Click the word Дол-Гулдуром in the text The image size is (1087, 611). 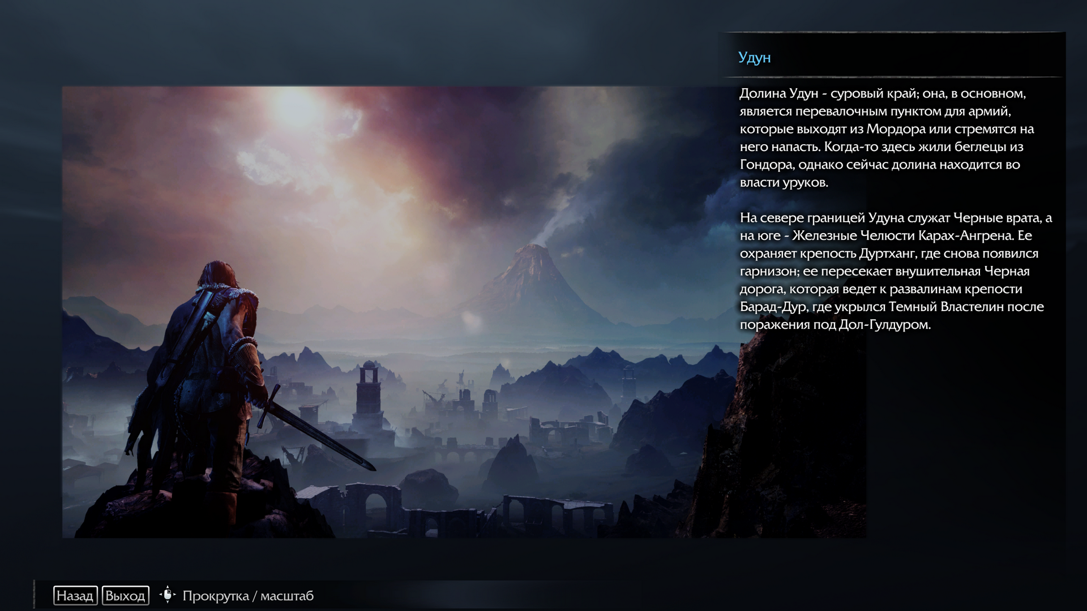pos(884,325)
